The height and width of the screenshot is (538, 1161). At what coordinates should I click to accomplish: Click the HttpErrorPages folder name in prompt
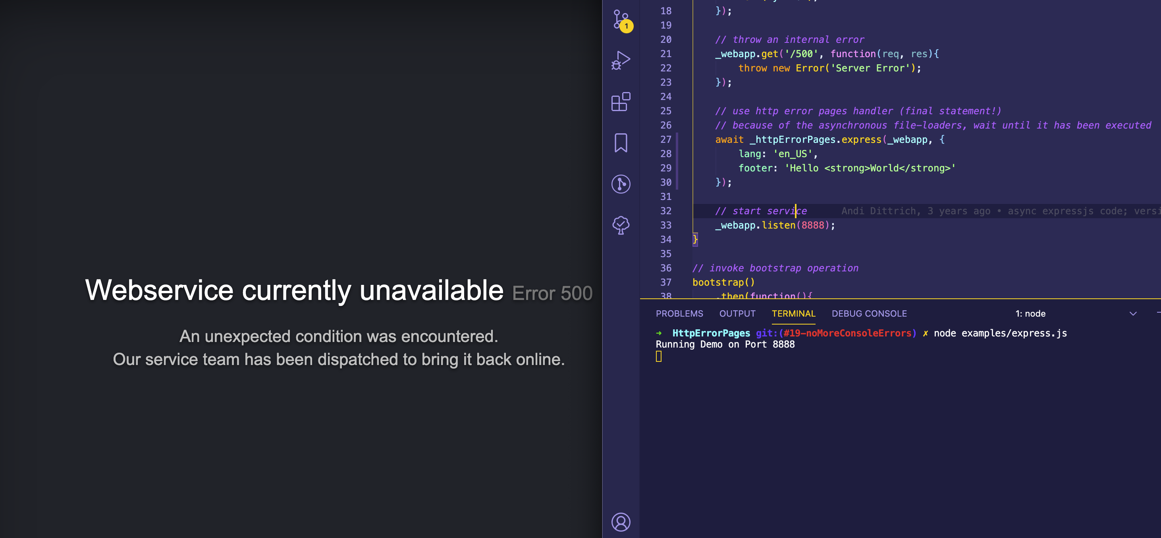tap(711, 333)
